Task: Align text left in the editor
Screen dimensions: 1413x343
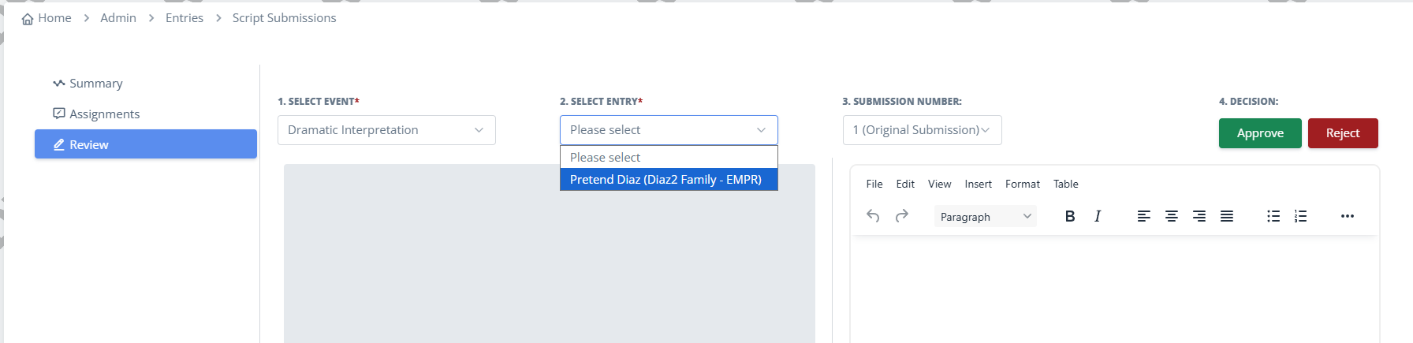Action: click(x=1144, y=216)
